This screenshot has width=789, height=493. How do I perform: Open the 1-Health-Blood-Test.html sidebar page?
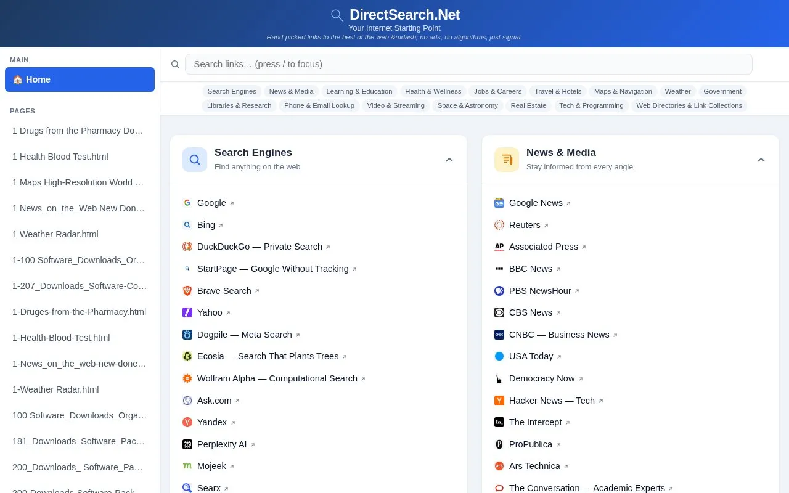click(x=80, y=338)
